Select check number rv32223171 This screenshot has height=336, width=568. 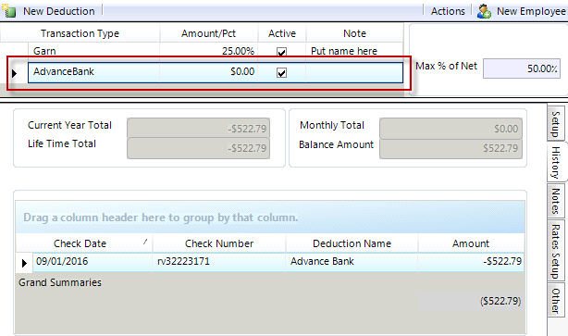click(x=219, y=262)
